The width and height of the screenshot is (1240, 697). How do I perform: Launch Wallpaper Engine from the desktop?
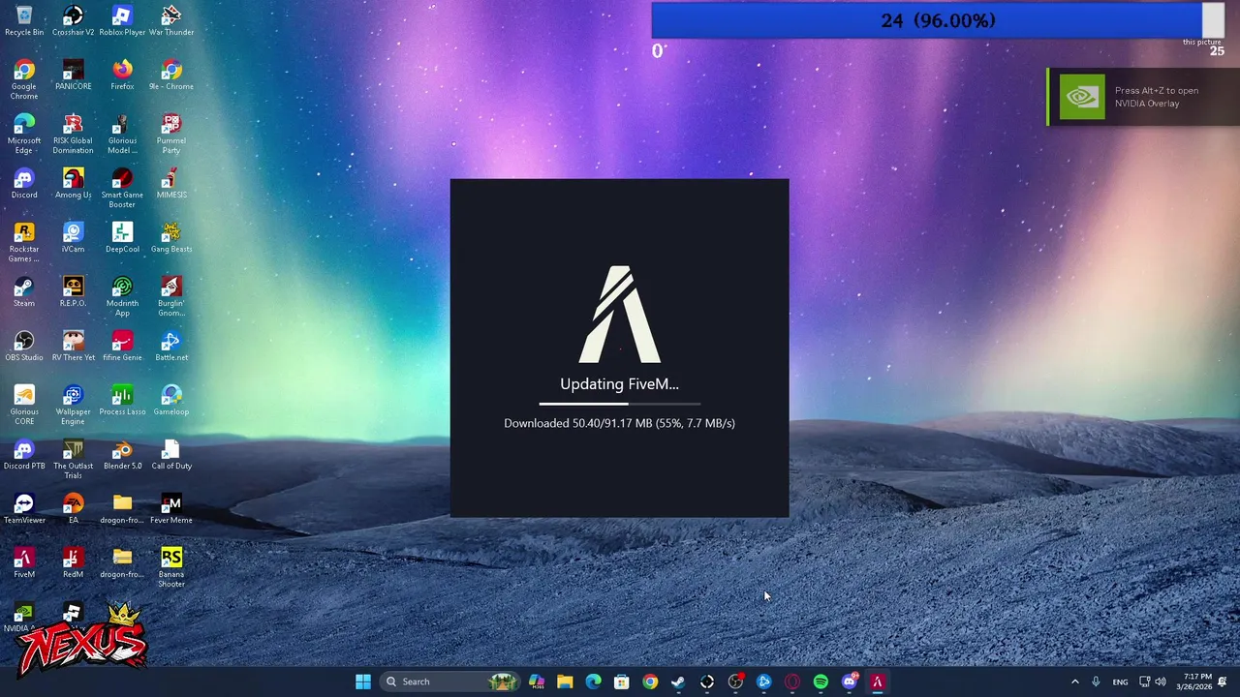pyautogui.click(x=73, y=405)
